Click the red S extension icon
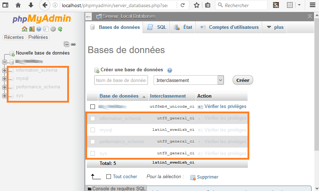 coord(276,5)
